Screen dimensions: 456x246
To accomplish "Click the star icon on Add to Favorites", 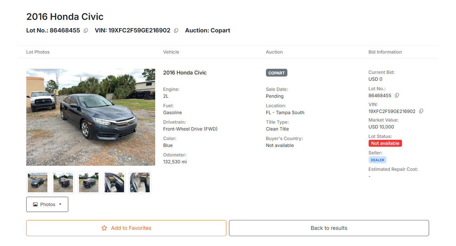I will pyautogui.click(x=104, y=228).
